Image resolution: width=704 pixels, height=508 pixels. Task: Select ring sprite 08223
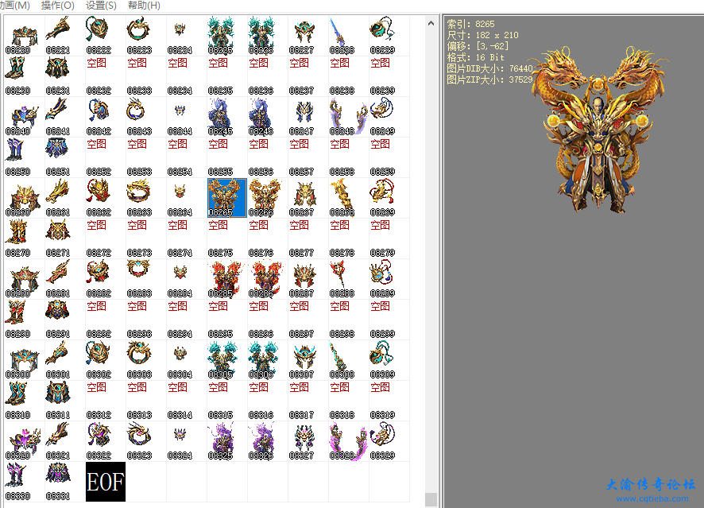coord(146,36)
